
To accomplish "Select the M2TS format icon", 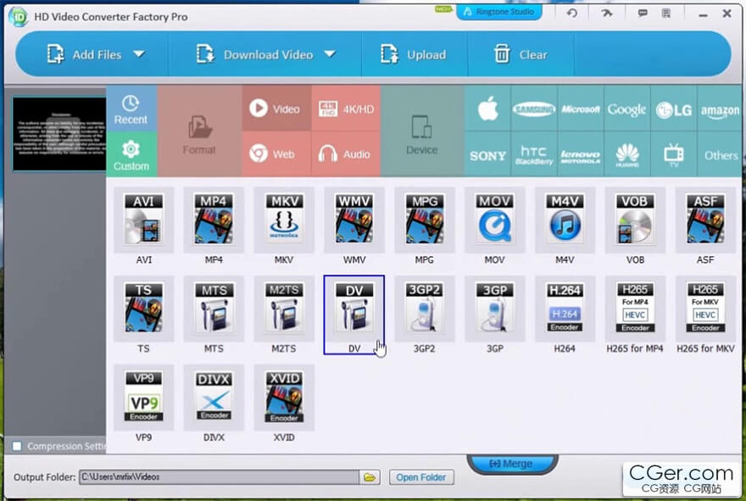I will coord(284,309).
